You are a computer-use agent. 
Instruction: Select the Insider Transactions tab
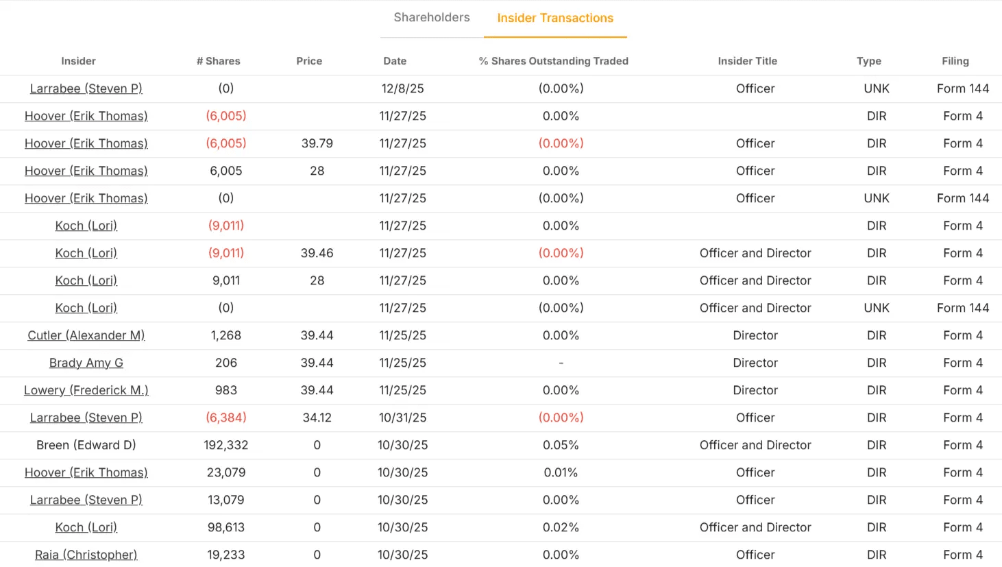555,19
